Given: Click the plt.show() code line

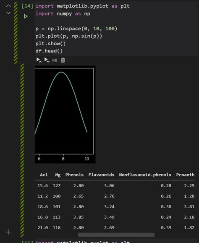Looking at the screenshot, I should coord(50,43).
